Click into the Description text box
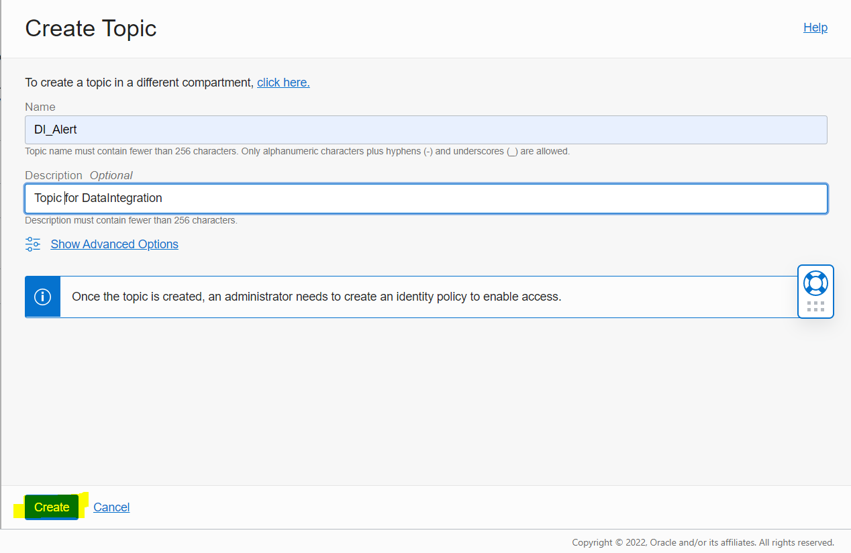This screenshot has height=553, width=851. pos(426,199)
